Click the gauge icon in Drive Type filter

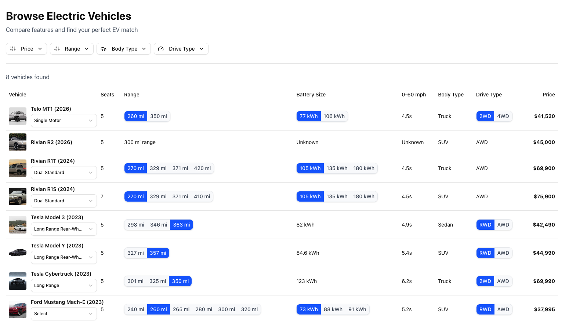161,49
